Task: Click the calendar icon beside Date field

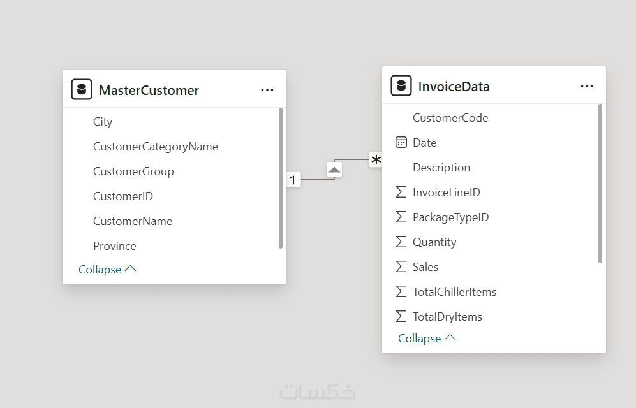Action: 401,143
